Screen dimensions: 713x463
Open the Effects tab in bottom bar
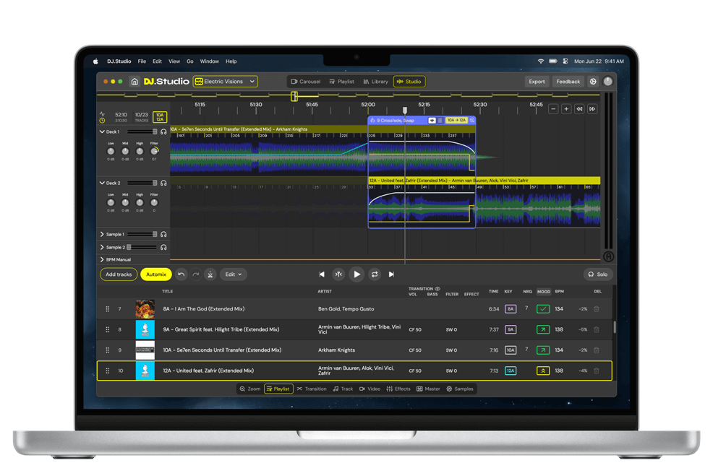[398, 389]
